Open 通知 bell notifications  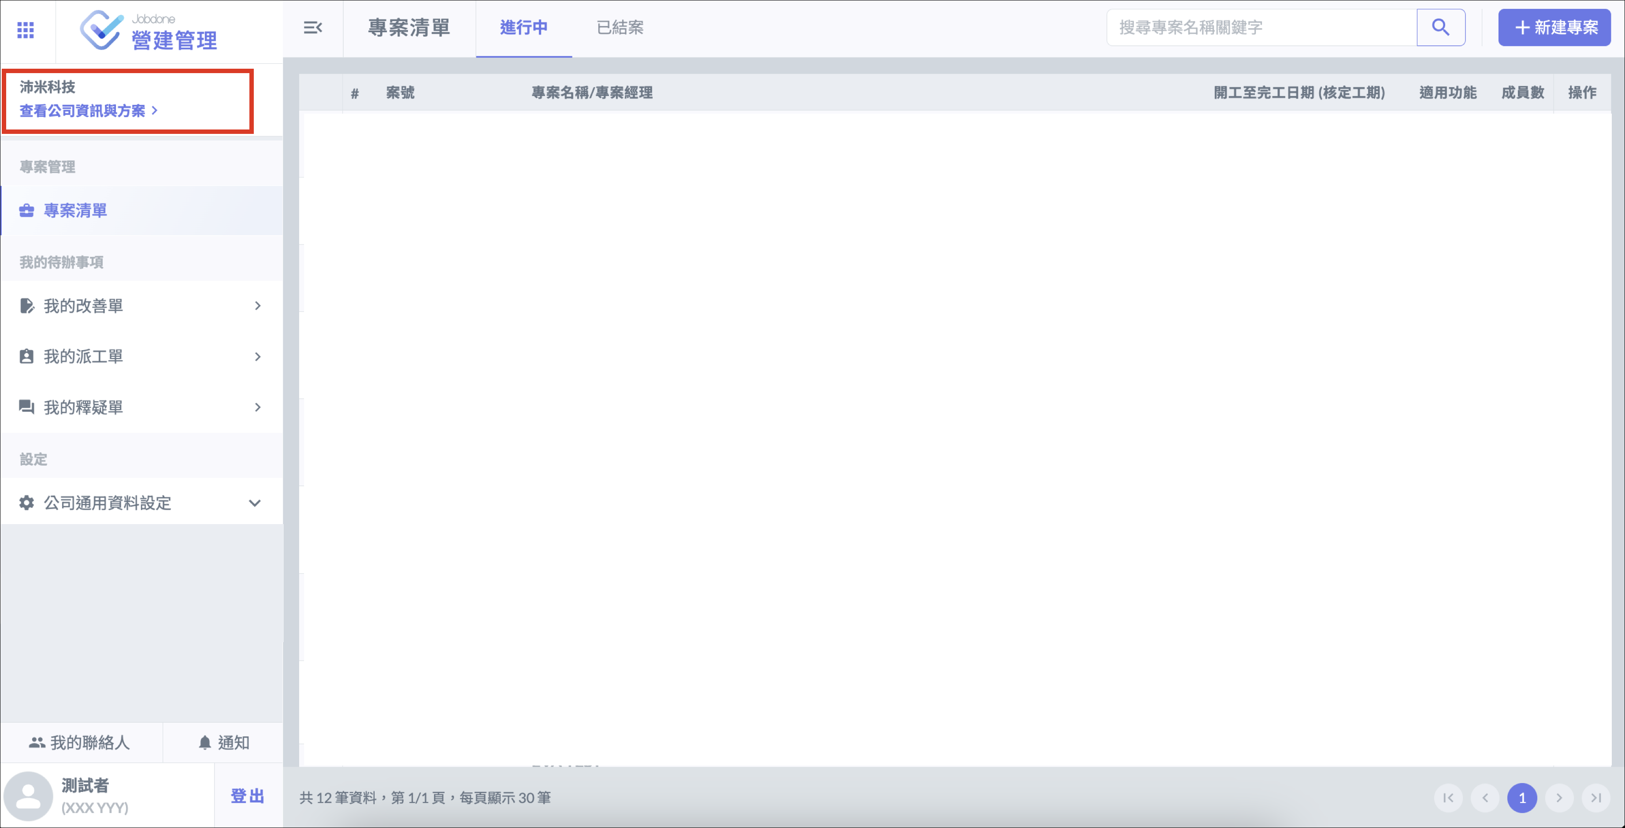224,742
